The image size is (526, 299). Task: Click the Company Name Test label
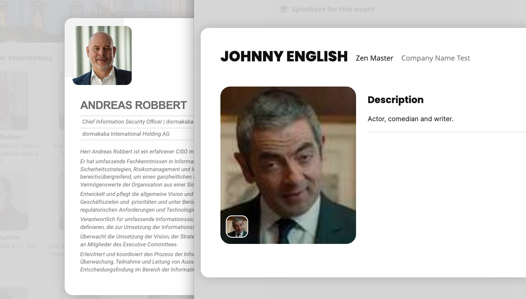coord(436,58)
